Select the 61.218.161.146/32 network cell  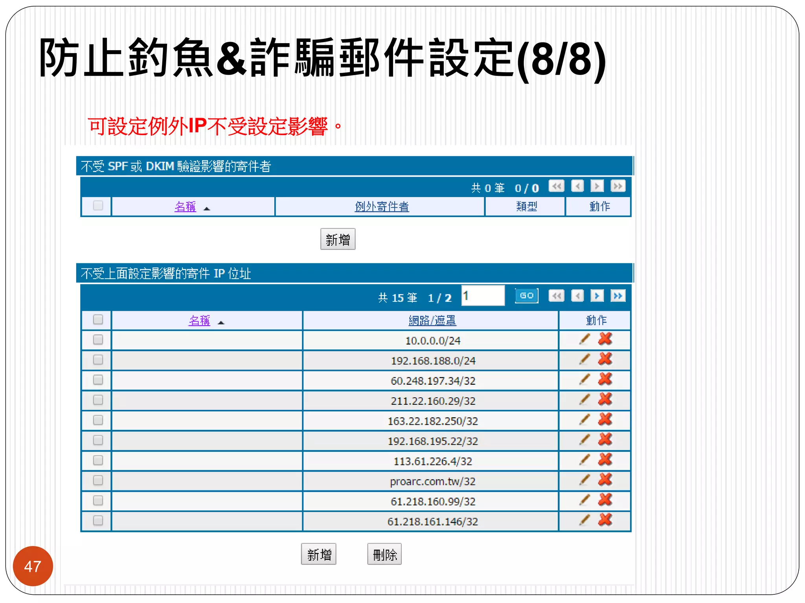pyautogui.click(x=431, y=521)
